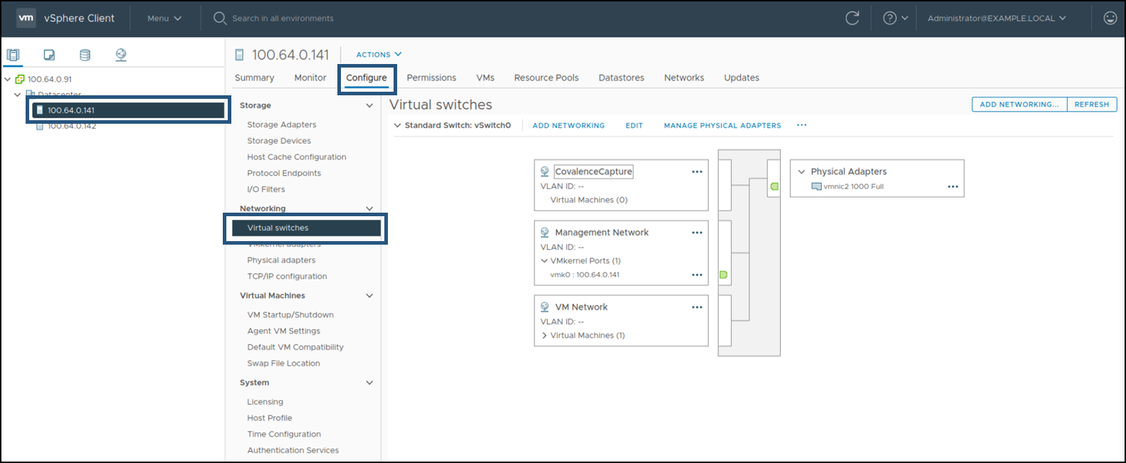1126x463 pixels.
Task: Collapse the Datacenter tree node
Action: [17, 95]
